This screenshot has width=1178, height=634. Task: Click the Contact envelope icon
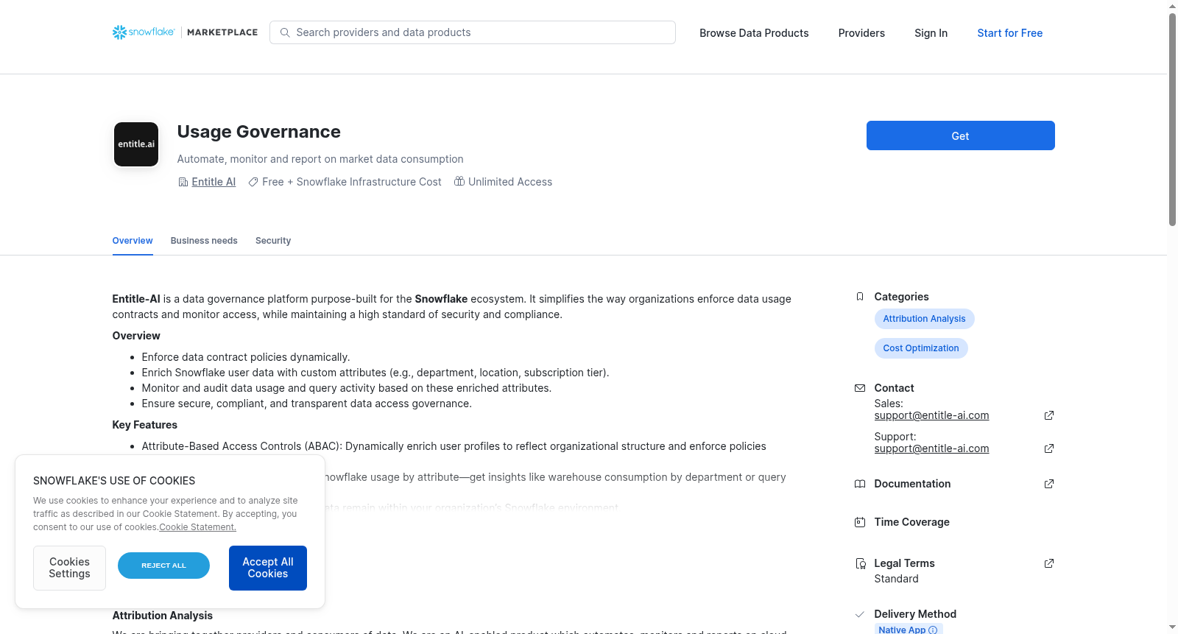(860, 388)
